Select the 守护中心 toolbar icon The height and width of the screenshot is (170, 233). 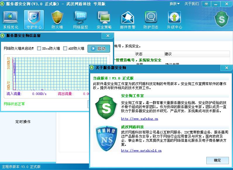tap(34, 20)
